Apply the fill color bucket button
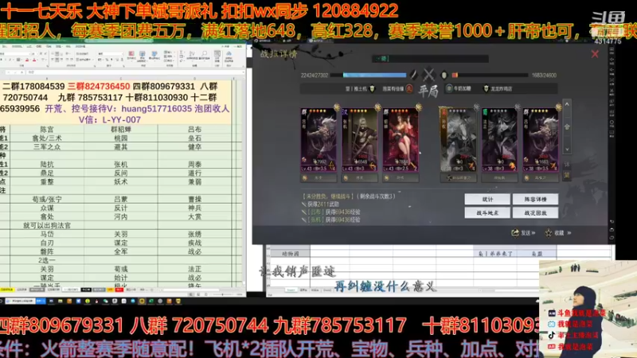The height and width of the screenshot is (358, 637). tap(27, 60)
